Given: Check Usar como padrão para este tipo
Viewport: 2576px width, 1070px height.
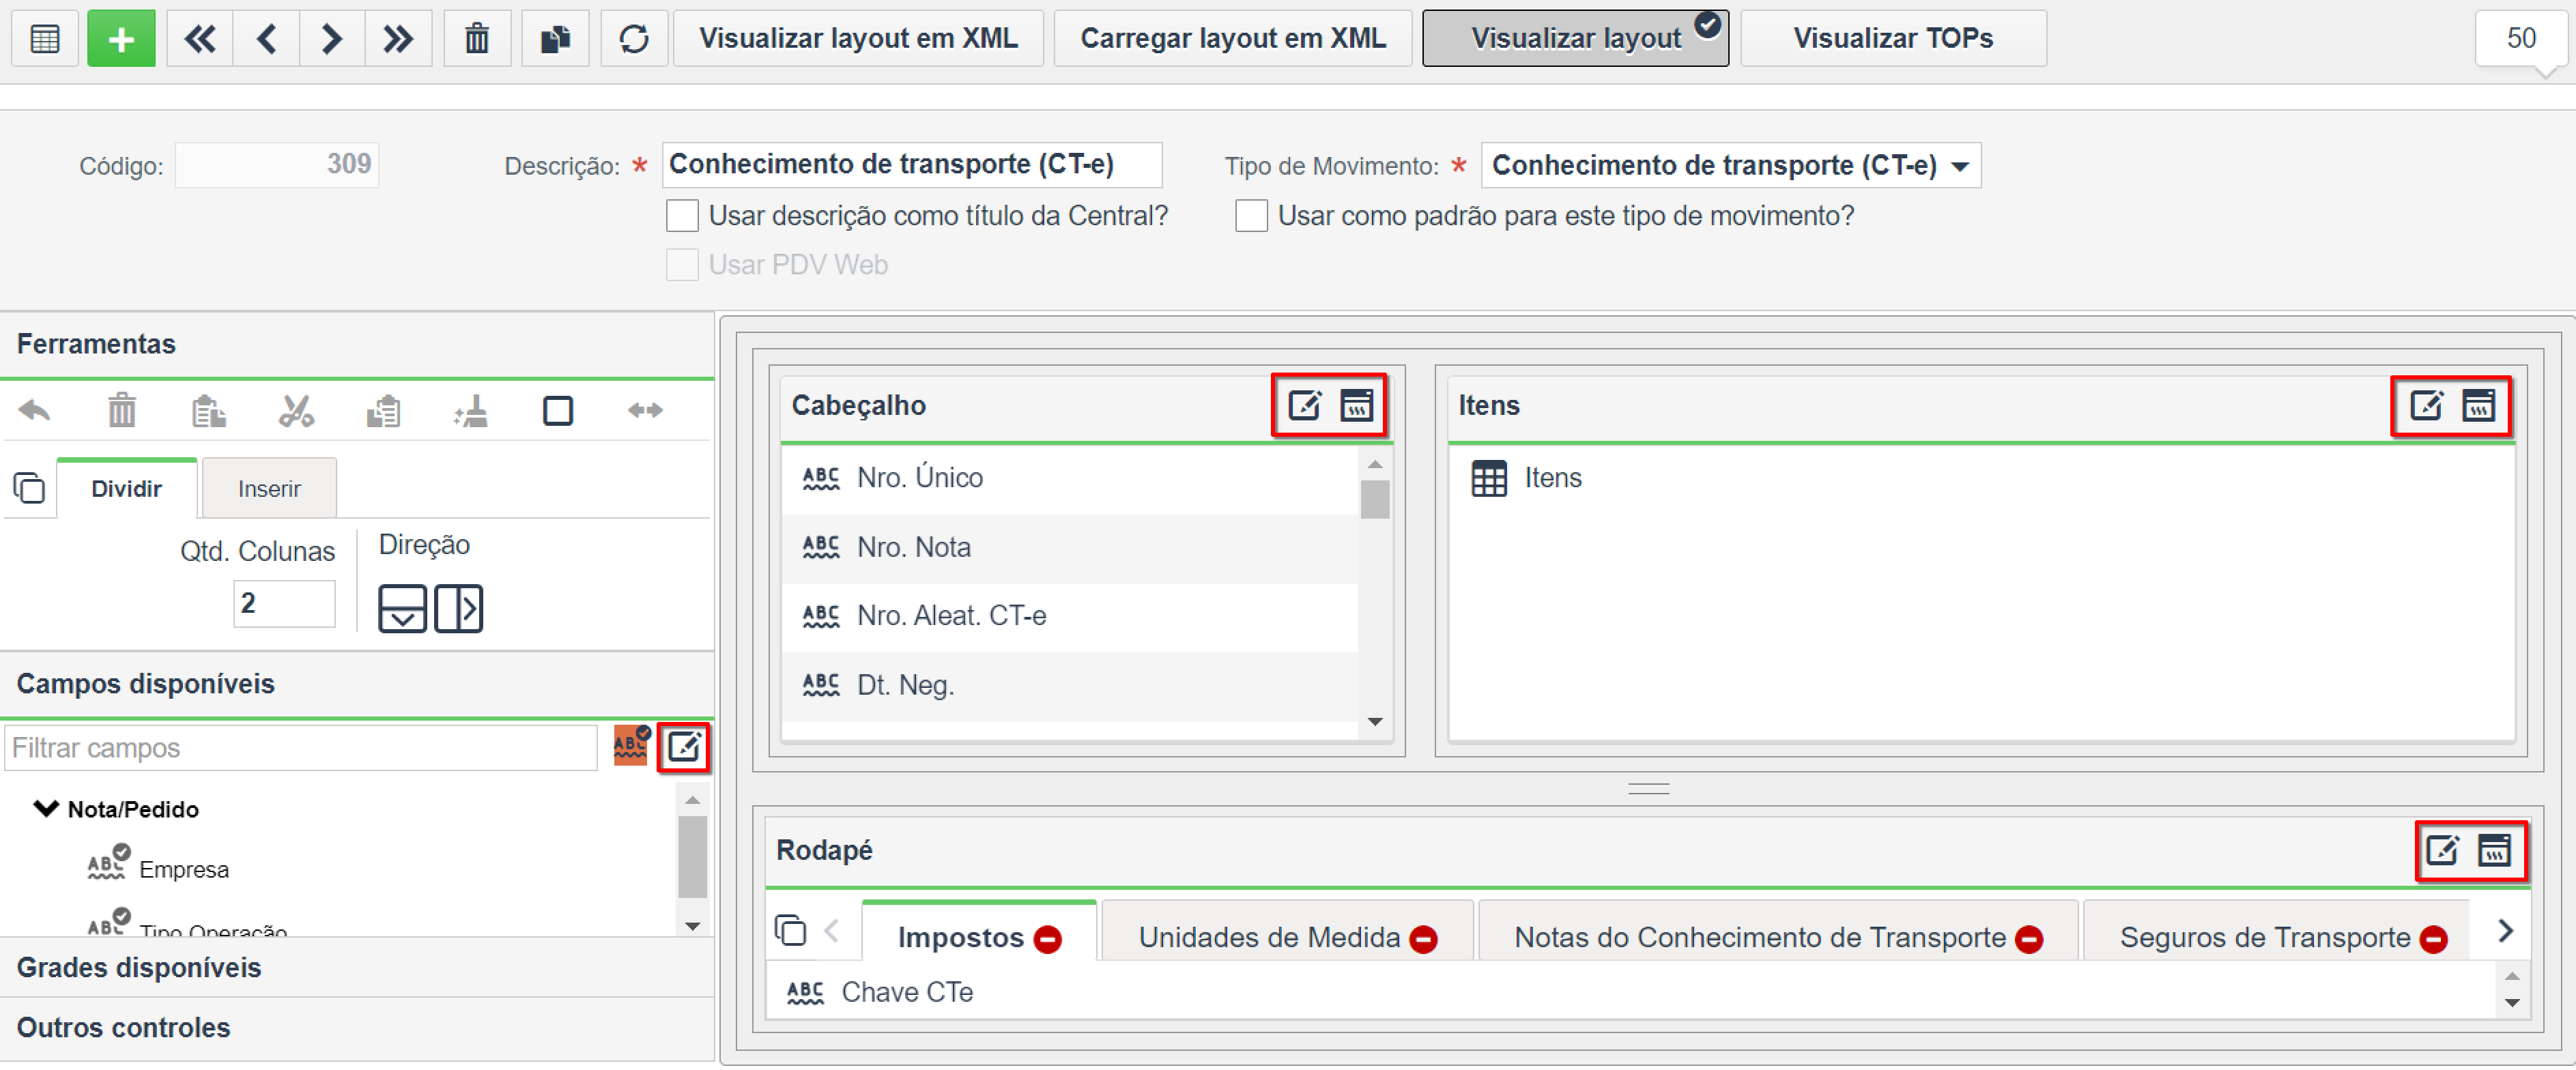Looking at the screenshot, I should pos(1251,216).
